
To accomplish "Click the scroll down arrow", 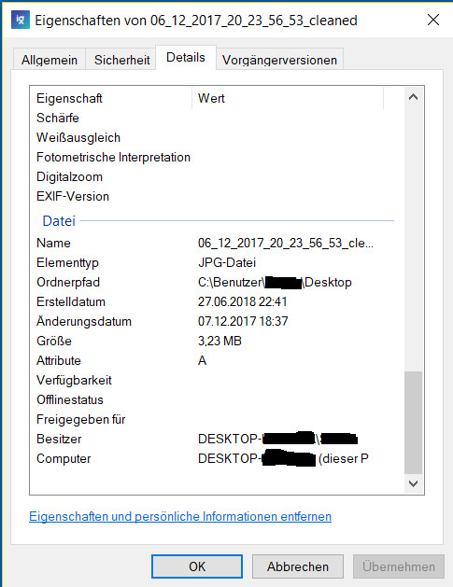I will (413, 483).
